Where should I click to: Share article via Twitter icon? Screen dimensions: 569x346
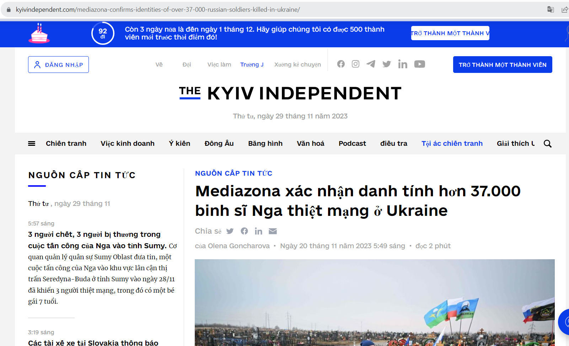click(x=230, y=231)
